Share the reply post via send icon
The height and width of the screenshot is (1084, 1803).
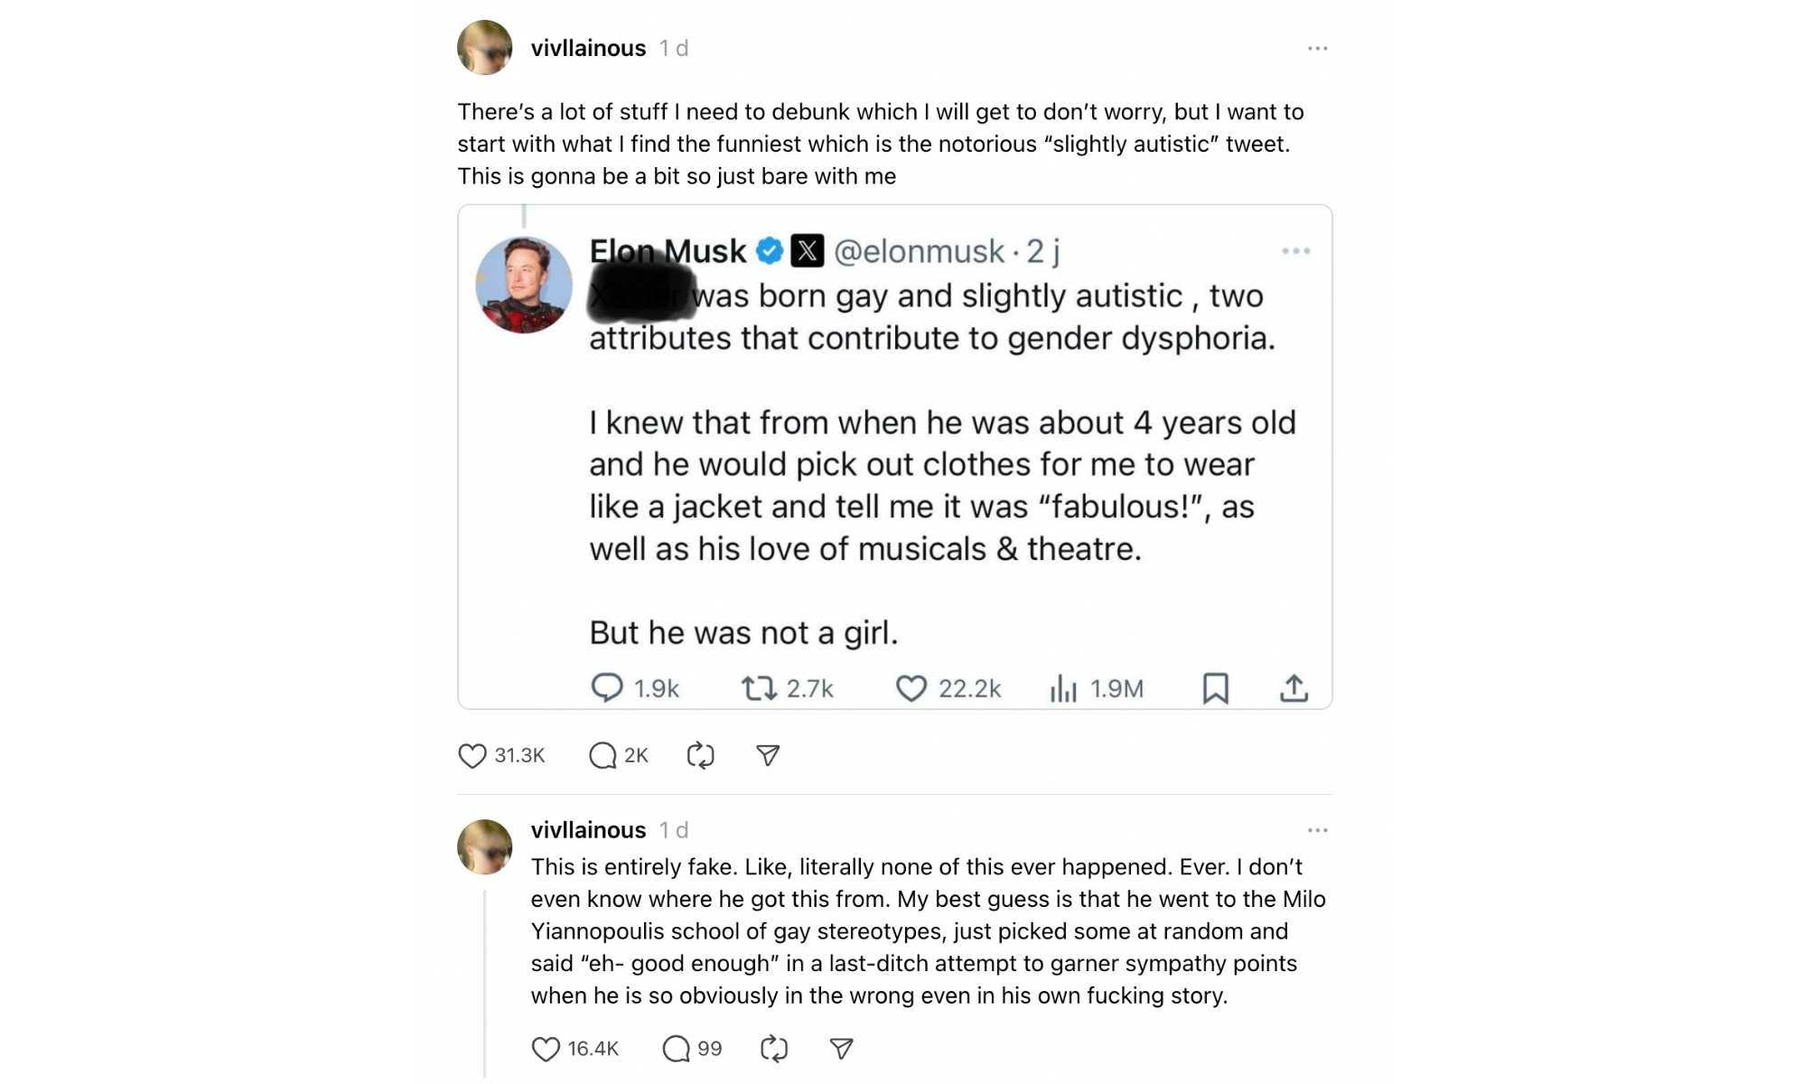point(841,1049)
